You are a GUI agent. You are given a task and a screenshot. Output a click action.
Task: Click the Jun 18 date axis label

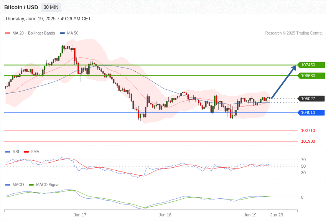(x=165, y=215)
